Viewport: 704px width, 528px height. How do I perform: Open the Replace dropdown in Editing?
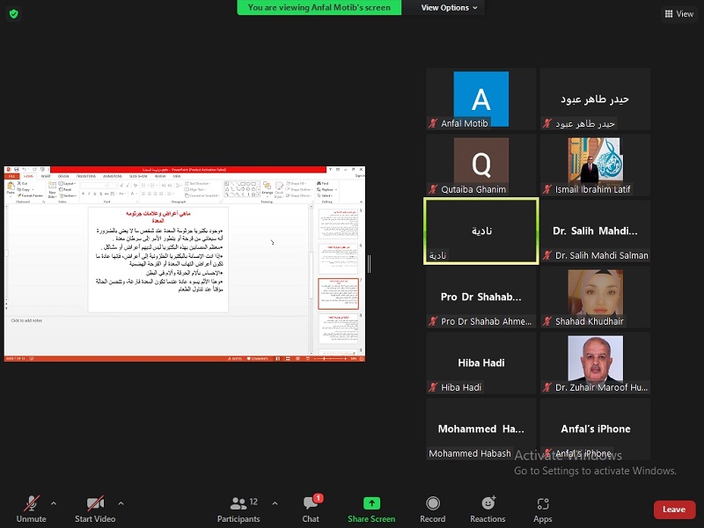click(326, 189)
